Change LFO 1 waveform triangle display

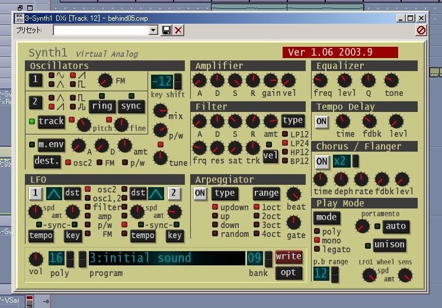(x=54, y=194)
